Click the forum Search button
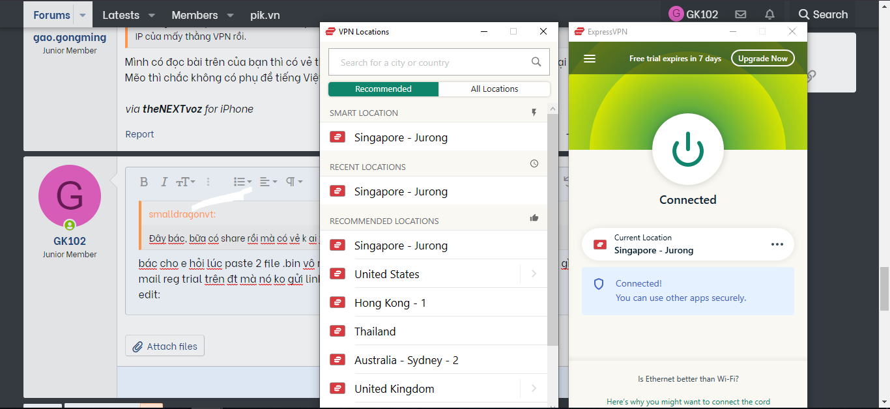 click(x=823, y=14)
